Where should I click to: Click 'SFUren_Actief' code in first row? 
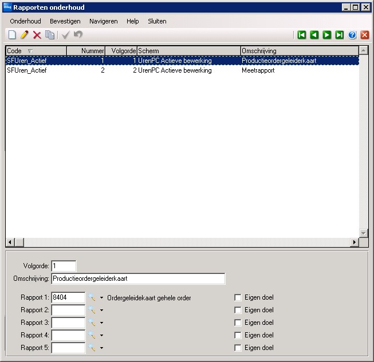[x=27, y=61]
